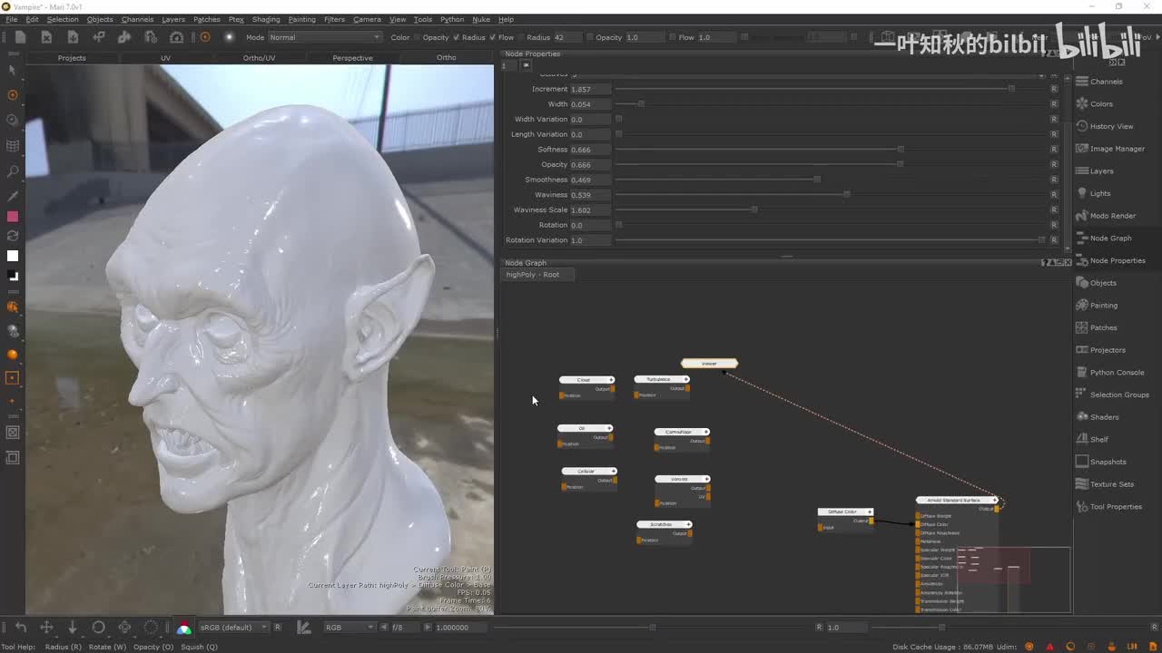Viewport: 1162px width, 653px height.
Task: Click the Viewer node in Node Graph
Action: pos(709,364)
